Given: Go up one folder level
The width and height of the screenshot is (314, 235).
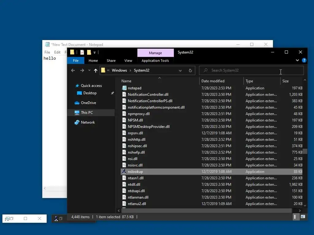Looking at the screenshot, I should tap(96, 70).
